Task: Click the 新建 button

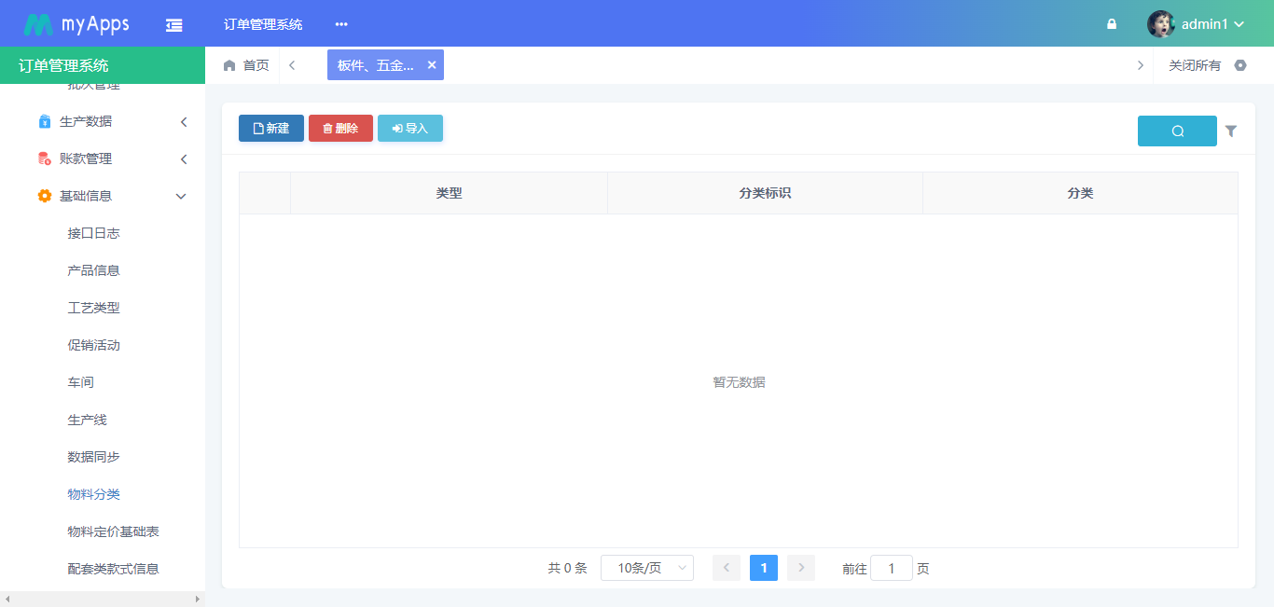Action: (270, 128)
